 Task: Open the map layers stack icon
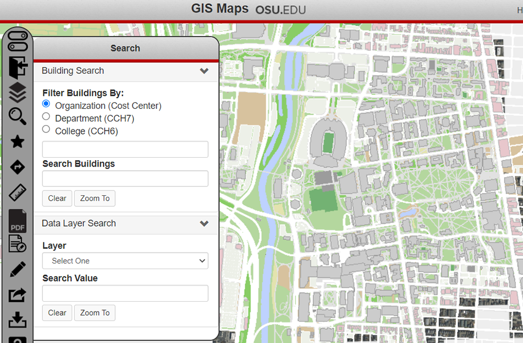coord(17,93)
